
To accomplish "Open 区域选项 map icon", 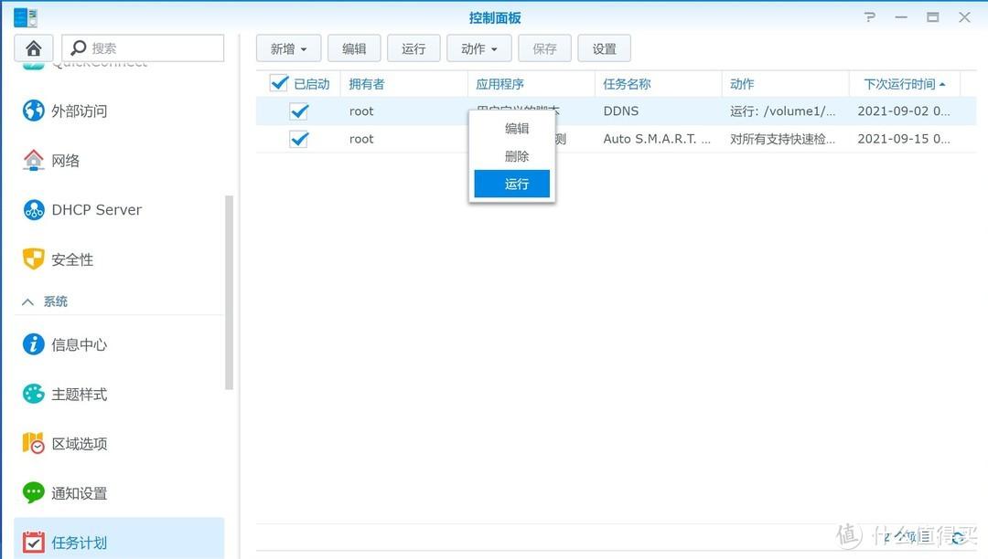I will pos(34,443).
